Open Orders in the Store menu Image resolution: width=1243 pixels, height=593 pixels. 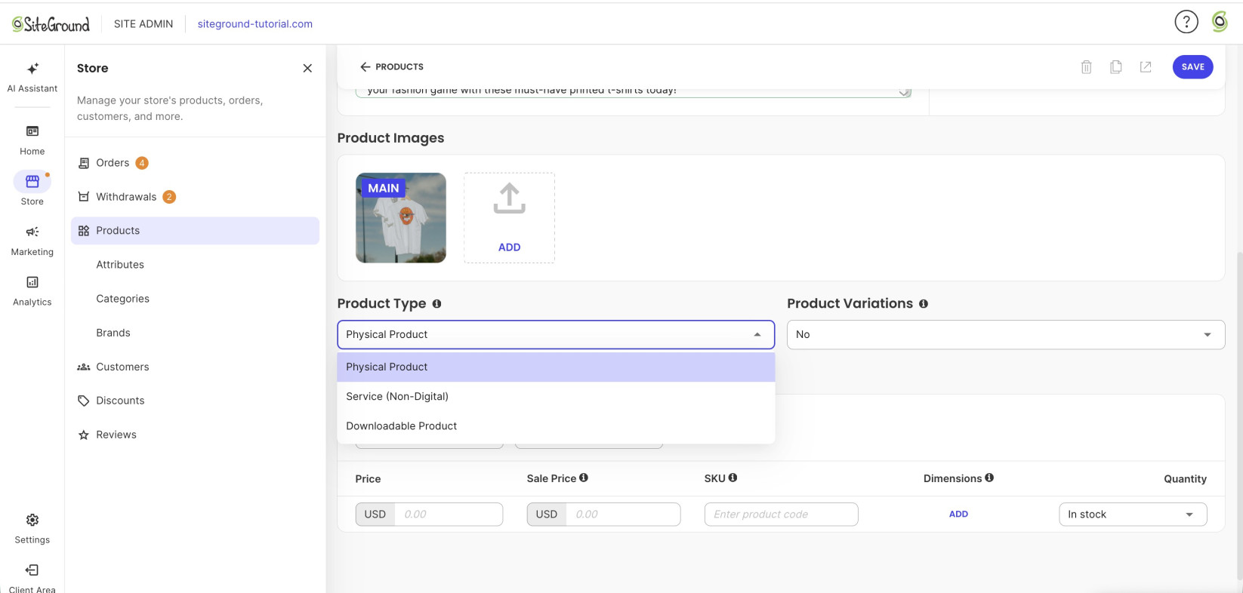(196, 163)
